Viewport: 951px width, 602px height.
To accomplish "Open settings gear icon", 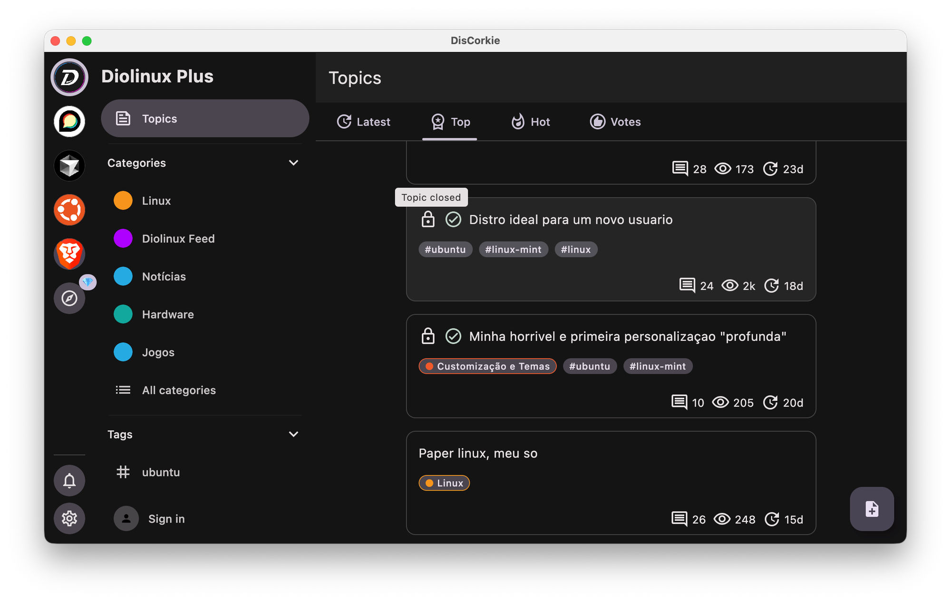I will 69,518.
